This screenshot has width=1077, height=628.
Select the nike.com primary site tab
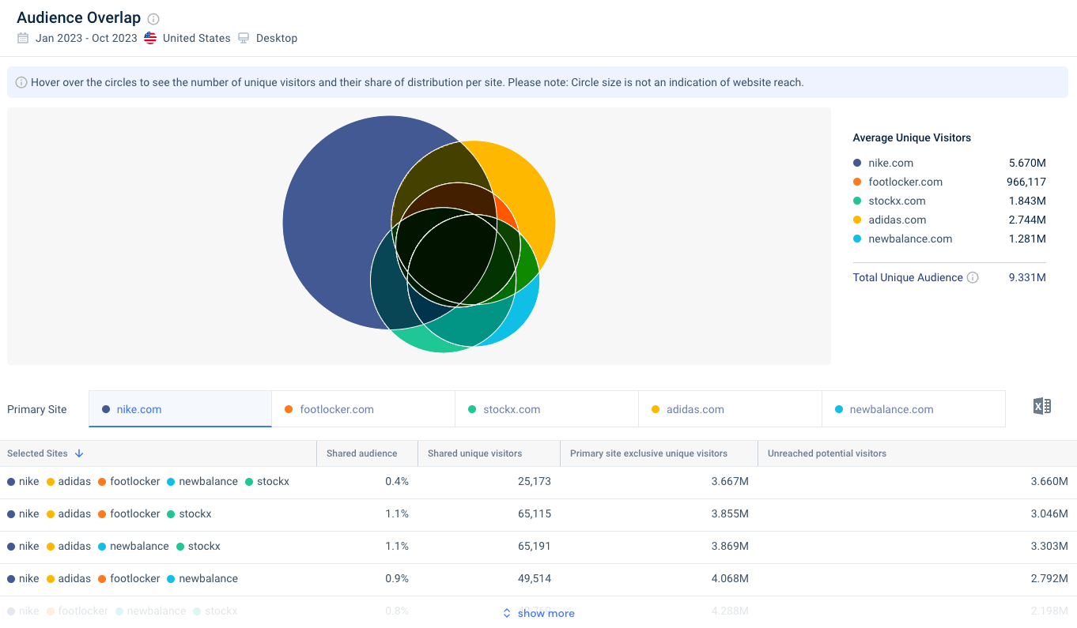click(x=180, y=409)
